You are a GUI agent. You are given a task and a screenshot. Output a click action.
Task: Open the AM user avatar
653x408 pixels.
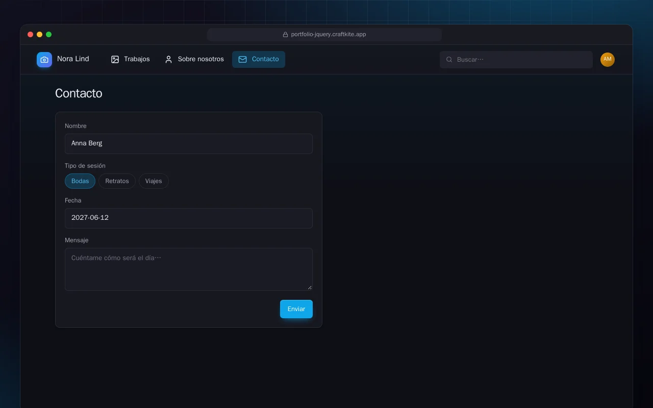click(x=608, y=60)
